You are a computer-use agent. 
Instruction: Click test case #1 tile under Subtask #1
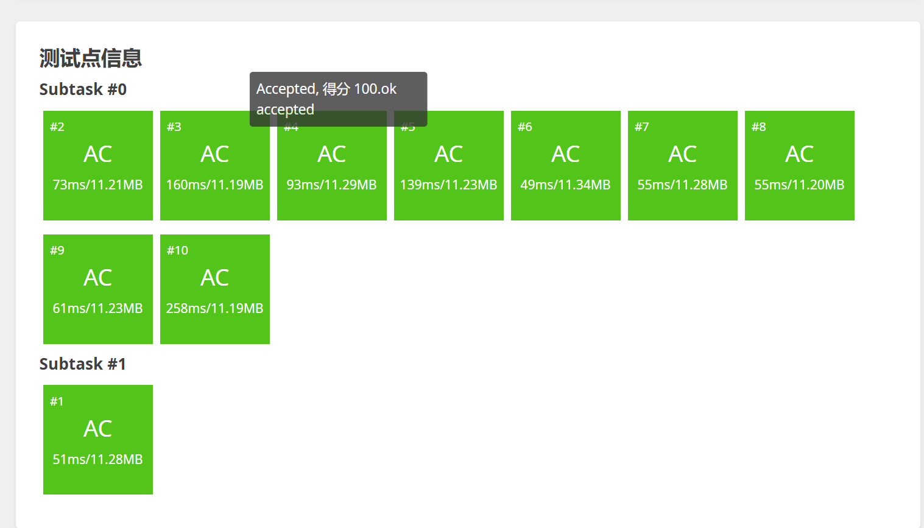(x=97, y=439)
